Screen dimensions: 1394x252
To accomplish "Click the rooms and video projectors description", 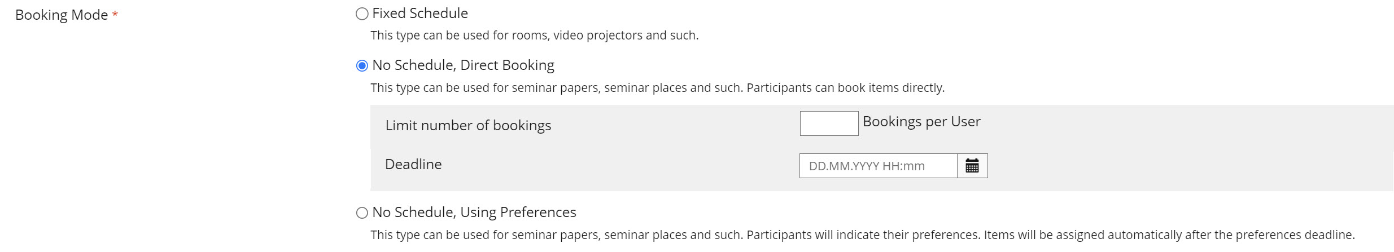I will (534, 36).
